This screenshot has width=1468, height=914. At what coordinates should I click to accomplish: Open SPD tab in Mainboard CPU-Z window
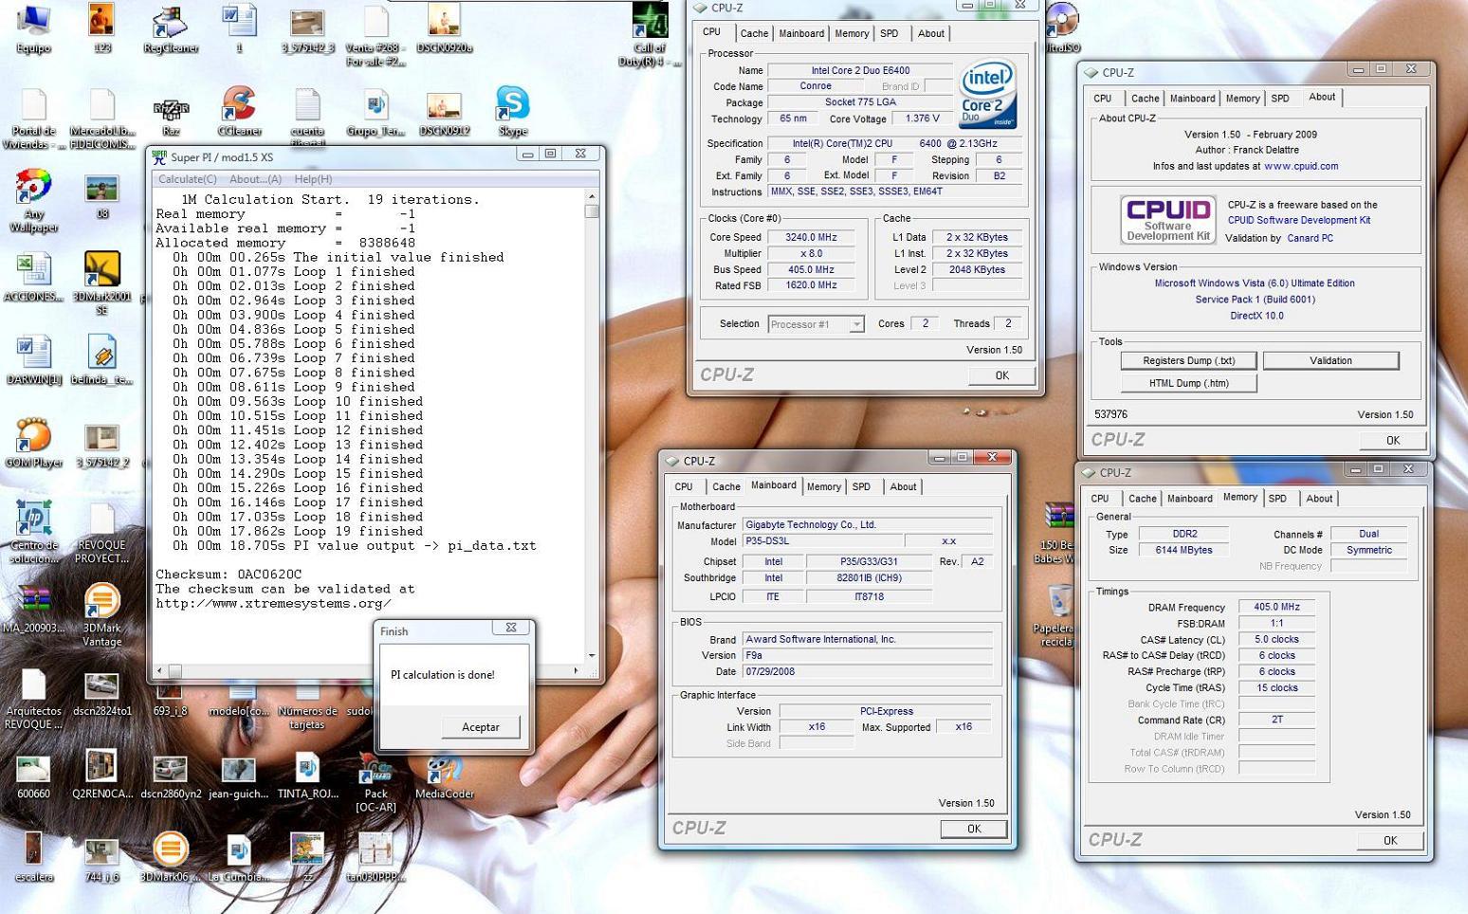pyautogui.click(x=861, y=486)
